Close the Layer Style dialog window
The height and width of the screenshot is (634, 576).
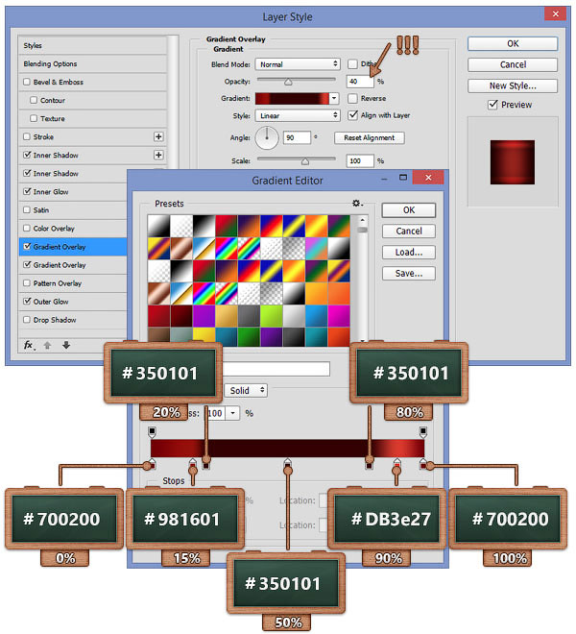[x=555, y=14]
